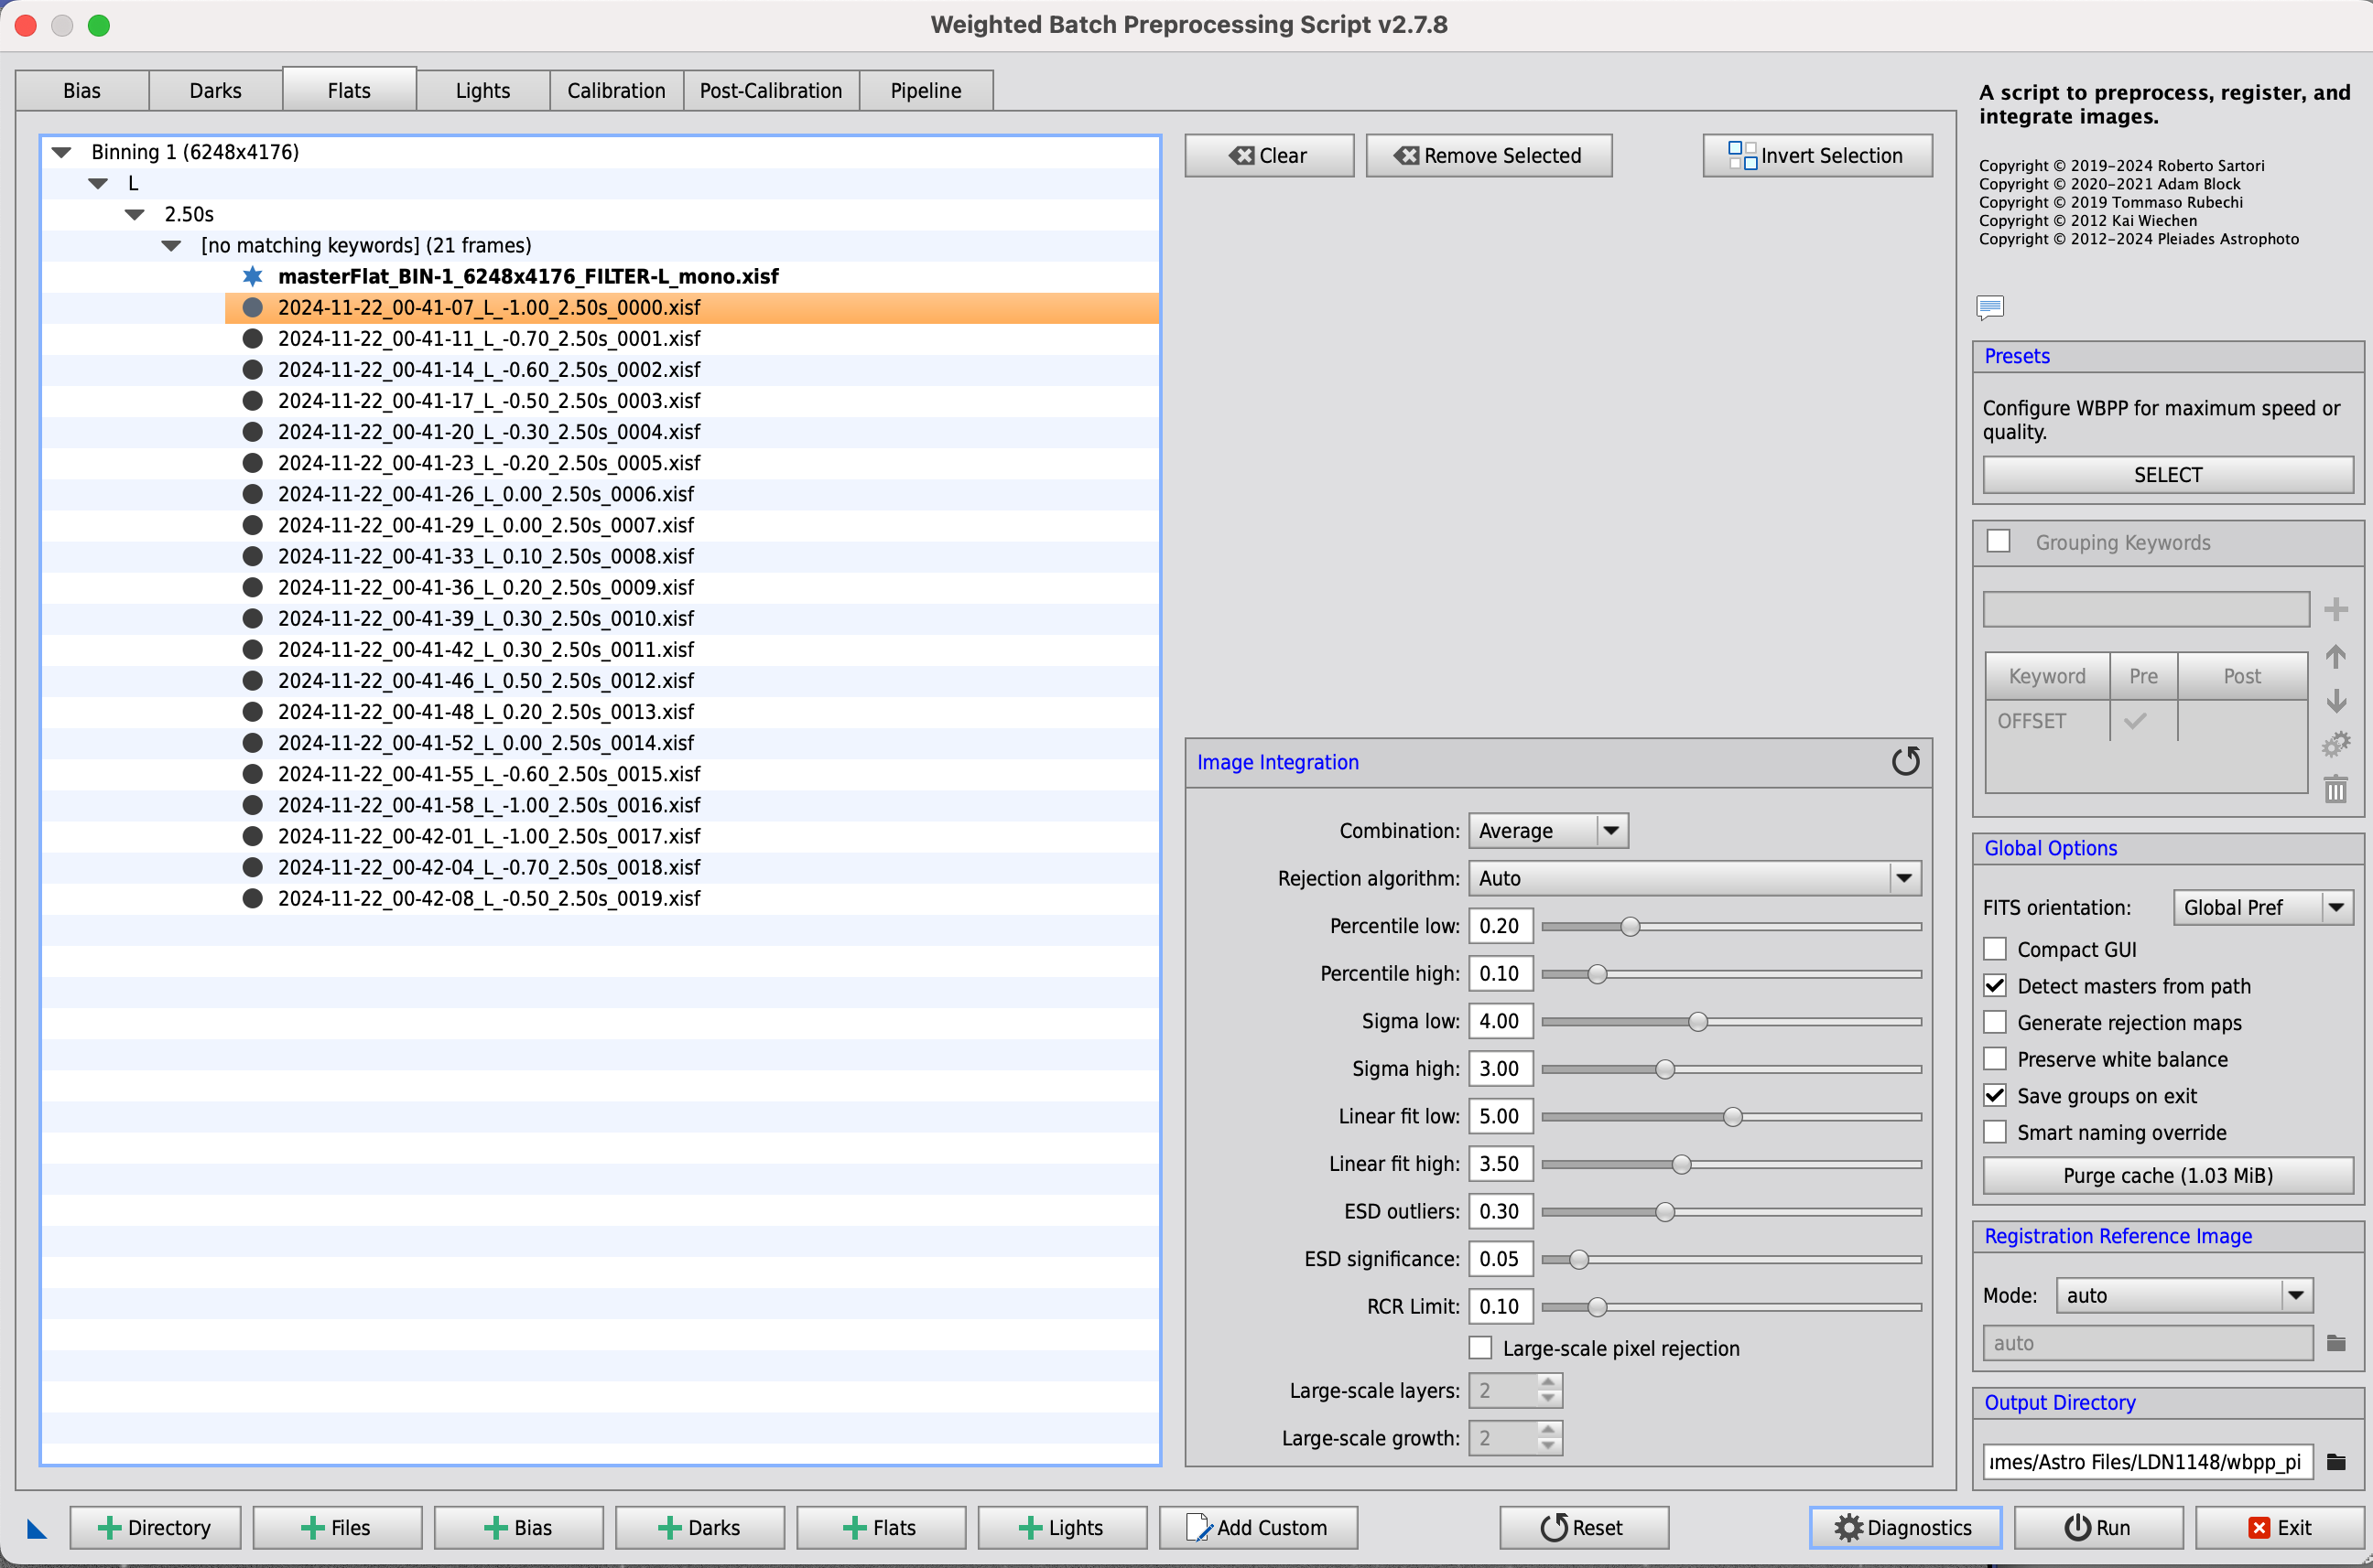The image size is (2373, 1568).
Task: Click the speech bubble help icon
Action: tap(1989, 307)
